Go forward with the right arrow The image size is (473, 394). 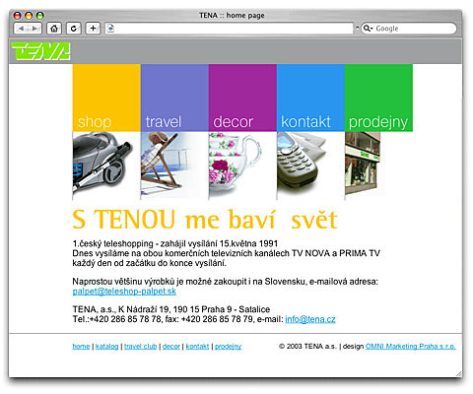click(34, 29)
